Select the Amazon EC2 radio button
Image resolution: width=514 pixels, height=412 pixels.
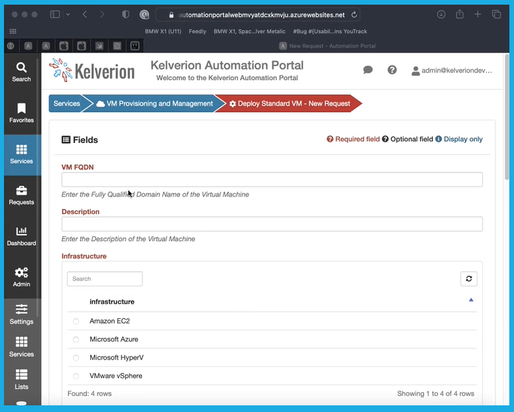[76, 321]
